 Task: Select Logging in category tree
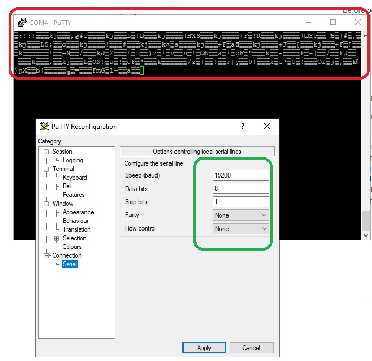73,160
